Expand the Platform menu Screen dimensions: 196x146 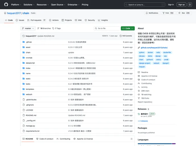pyautogui.click(x=16, y=5)
